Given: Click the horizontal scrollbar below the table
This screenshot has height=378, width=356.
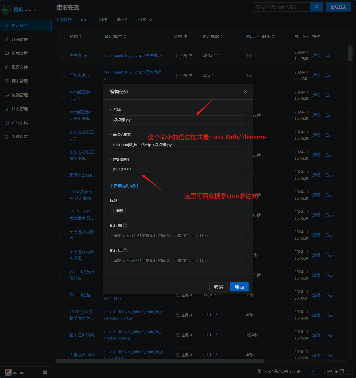Looking at the screenshot, I should [x=159, y=361].
